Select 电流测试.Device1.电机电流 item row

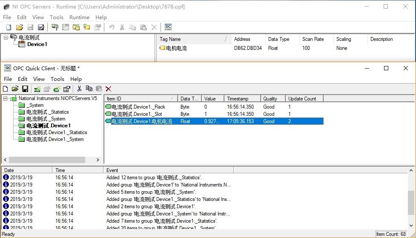(214, 121)
